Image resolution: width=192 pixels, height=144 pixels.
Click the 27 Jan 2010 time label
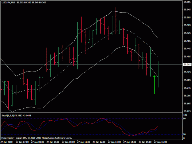[7, 142]
